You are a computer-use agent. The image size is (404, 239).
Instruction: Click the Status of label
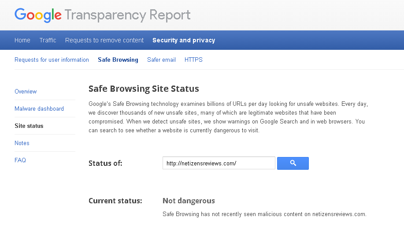coord(105,163)
